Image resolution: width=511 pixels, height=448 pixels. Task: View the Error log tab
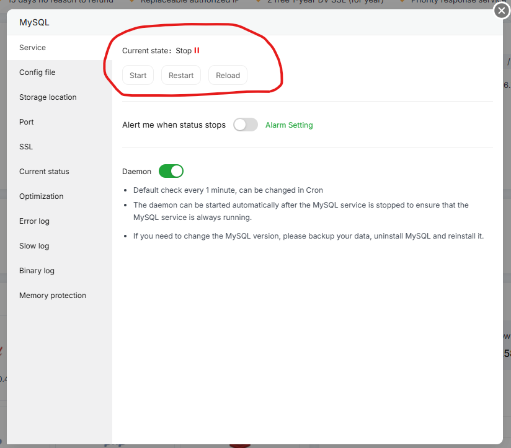tap(60, 221)
